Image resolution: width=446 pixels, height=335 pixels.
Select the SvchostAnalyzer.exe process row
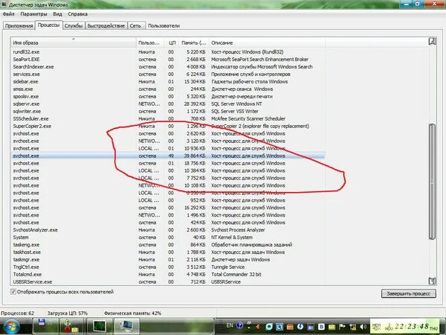click(168, 230)
